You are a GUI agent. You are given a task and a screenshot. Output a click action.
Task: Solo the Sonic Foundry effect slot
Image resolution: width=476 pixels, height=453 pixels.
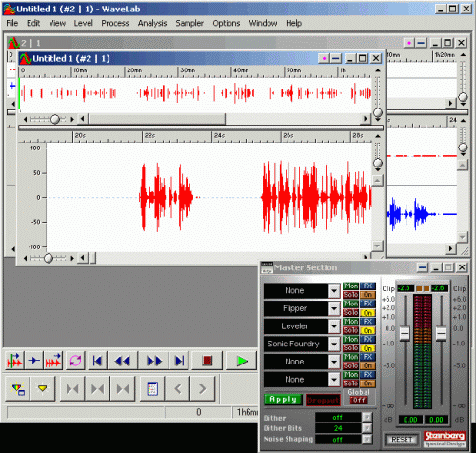(x=350, y=348)
